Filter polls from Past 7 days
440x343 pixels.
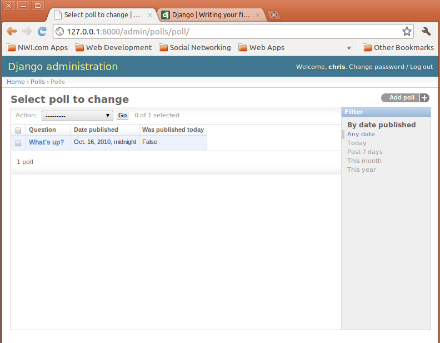click(365, 152)
